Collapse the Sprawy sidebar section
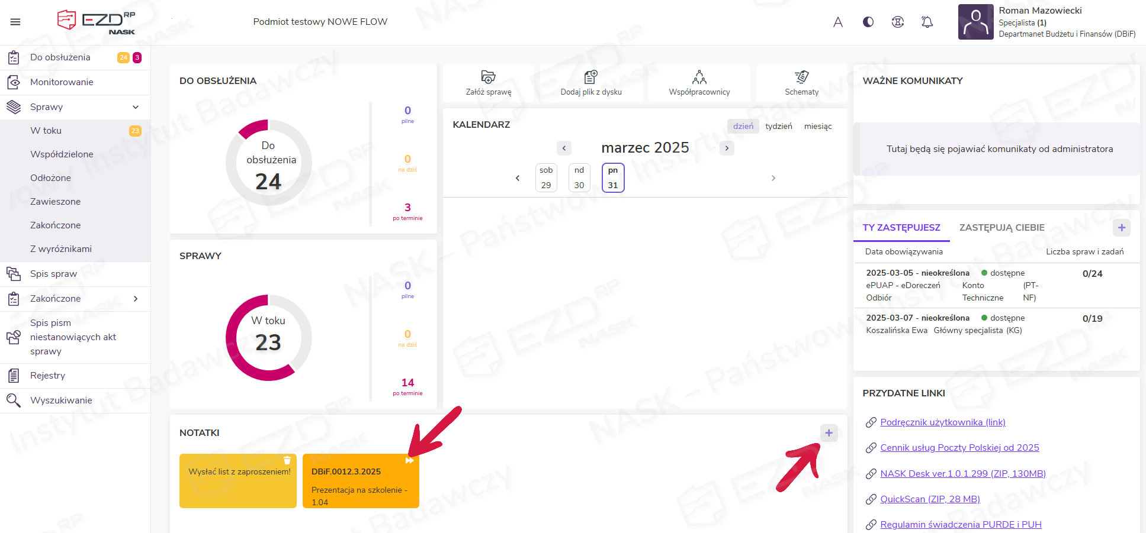This screenshot has height=533, width=1146. (x=136, y=107)
